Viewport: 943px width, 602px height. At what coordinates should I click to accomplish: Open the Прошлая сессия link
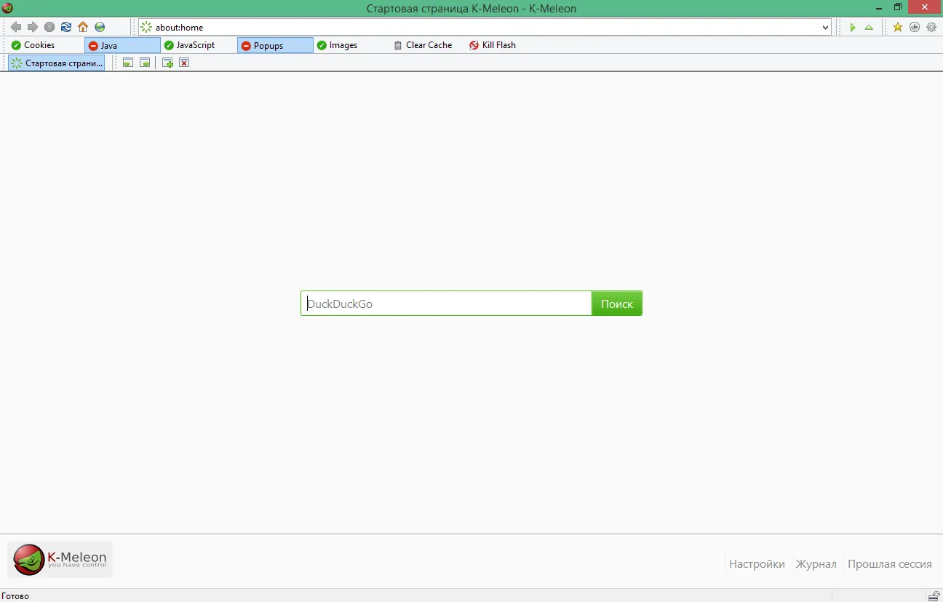[889, 564]
